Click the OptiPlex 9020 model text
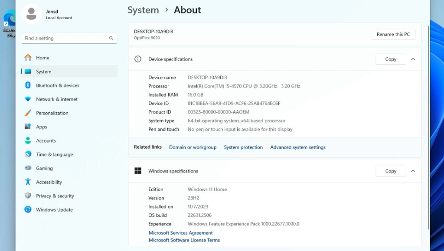 147,38
